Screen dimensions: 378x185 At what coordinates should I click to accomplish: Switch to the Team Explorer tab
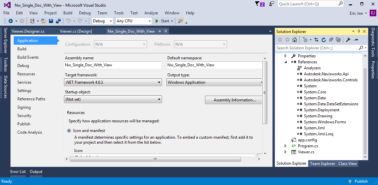pos(322,164)
